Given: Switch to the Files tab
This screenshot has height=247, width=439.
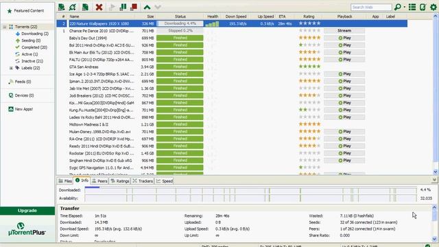Looking at the screenshot, I should pyautogui.click(x=65, y=181).
